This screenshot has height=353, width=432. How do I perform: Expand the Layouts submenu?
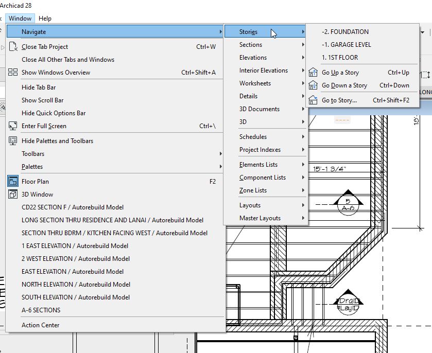click(x=266, y=205)
